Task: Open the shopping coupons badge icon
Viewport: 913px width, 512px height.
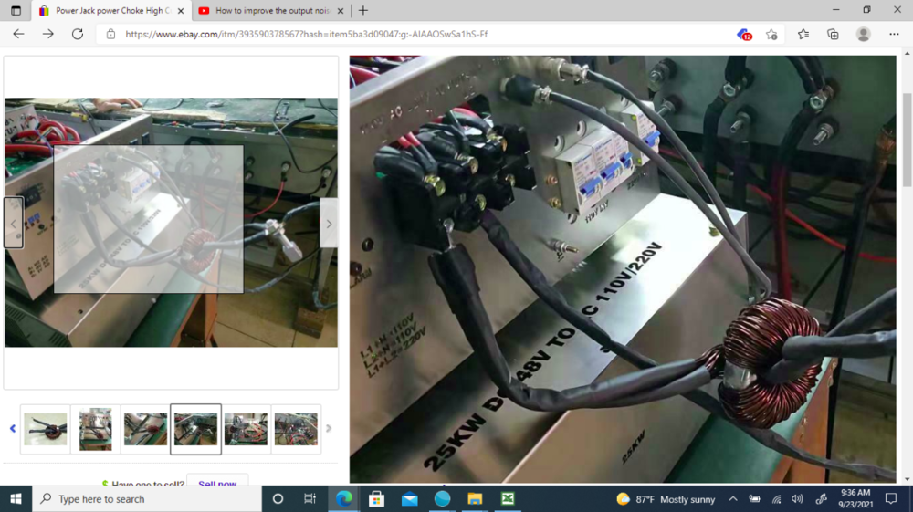Action: (744, 35)
